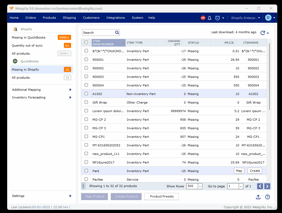The image size is (282, 213).
Task: Sort by Item Type column header
Action: pyautogui.click(x=143, y=43)
